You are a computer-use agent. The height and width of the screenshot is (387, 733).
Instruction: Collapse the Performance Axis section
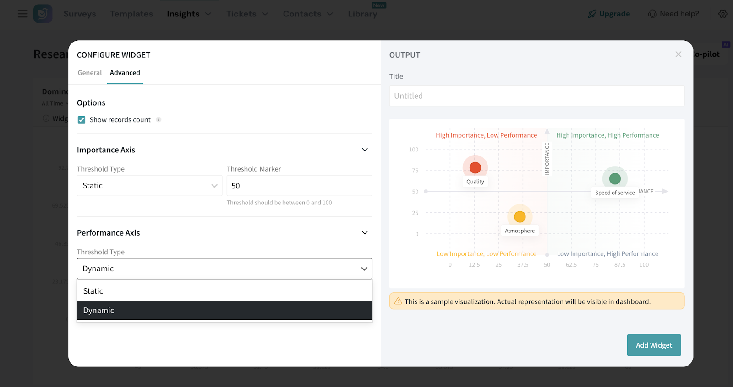(365, 233)
